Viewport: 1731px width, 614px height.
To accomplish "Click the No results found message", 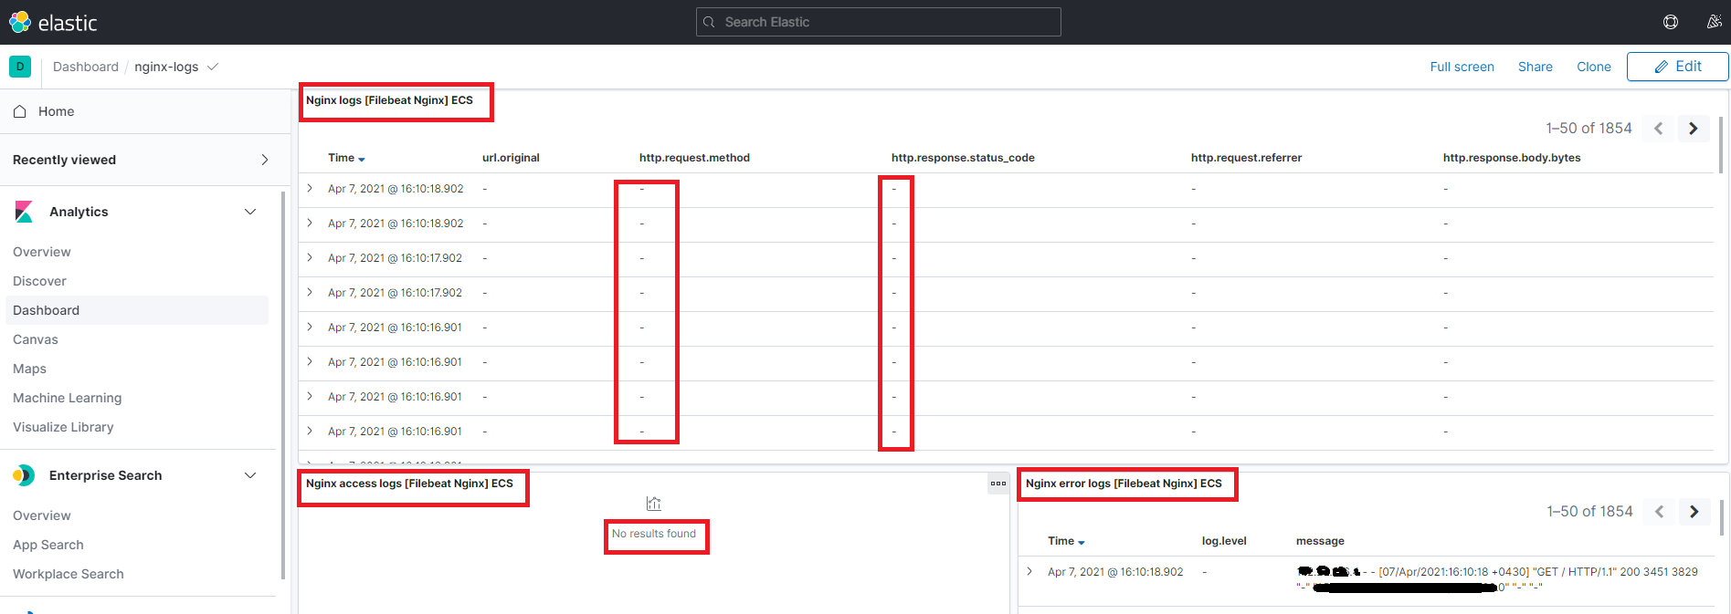I will click(654, 534).
